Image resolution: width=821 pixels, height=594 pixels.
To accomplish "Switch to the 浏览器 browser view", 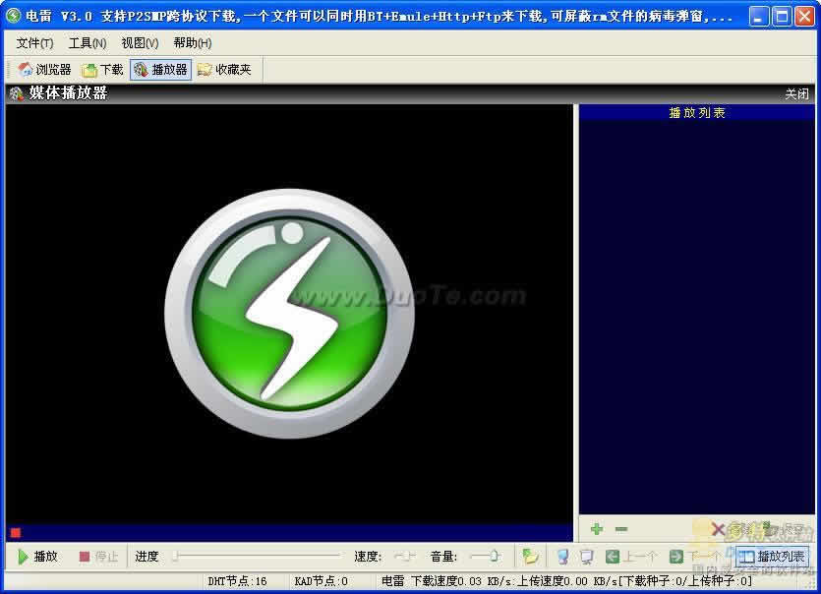I will tap(44, 70).
